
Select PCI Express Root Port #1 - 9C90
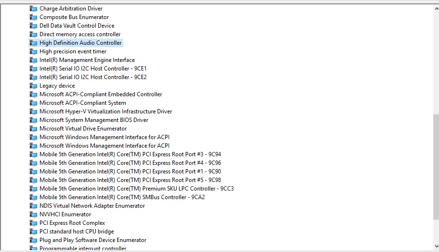pyautogui.click(x=130, y=171)
